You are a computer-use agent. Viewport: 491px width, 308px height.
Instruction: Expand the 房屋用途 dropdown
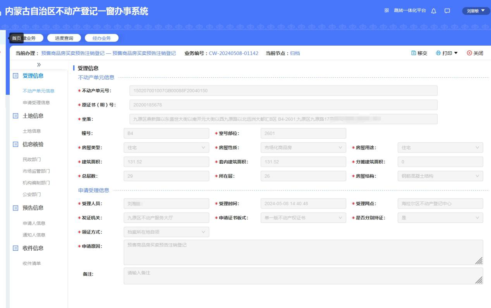point(440,147)
